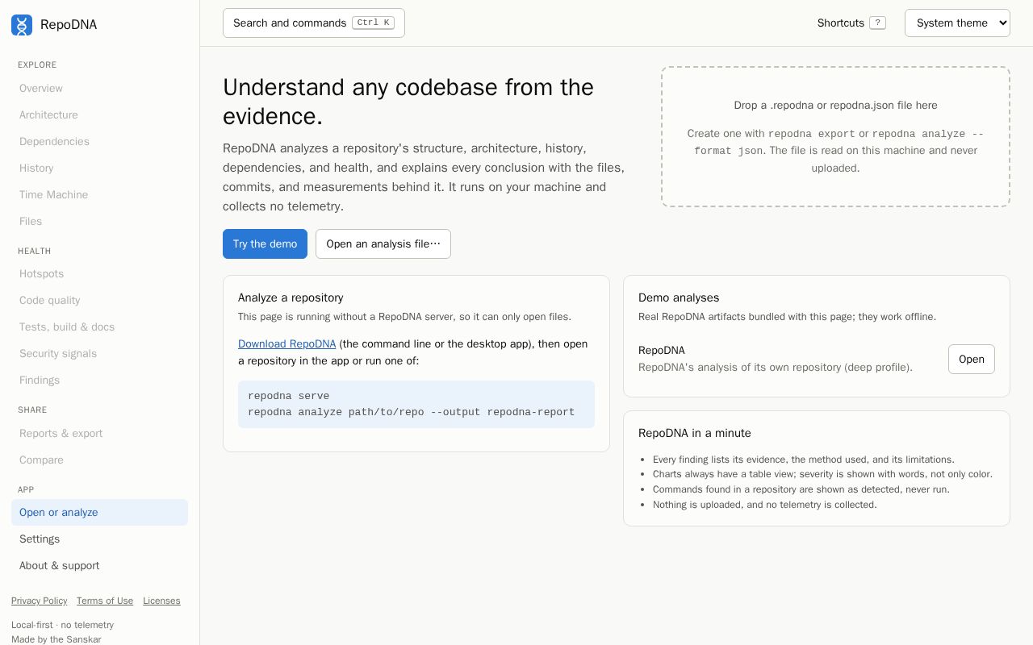Click the 'Understand any codebase' headline

coord(408,102)
